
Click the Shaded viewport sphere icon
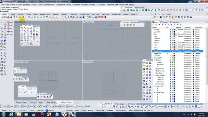[x=77, y=17]
